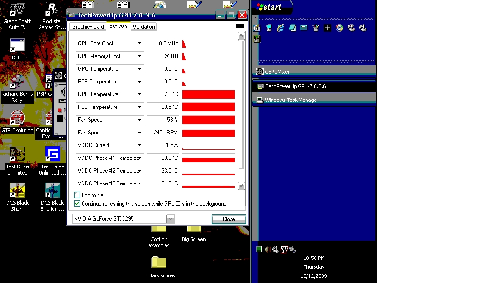The image size is (497, 283).
Task: Click the sensor list scrollbar thumb
Action: (x=241, y=104)
